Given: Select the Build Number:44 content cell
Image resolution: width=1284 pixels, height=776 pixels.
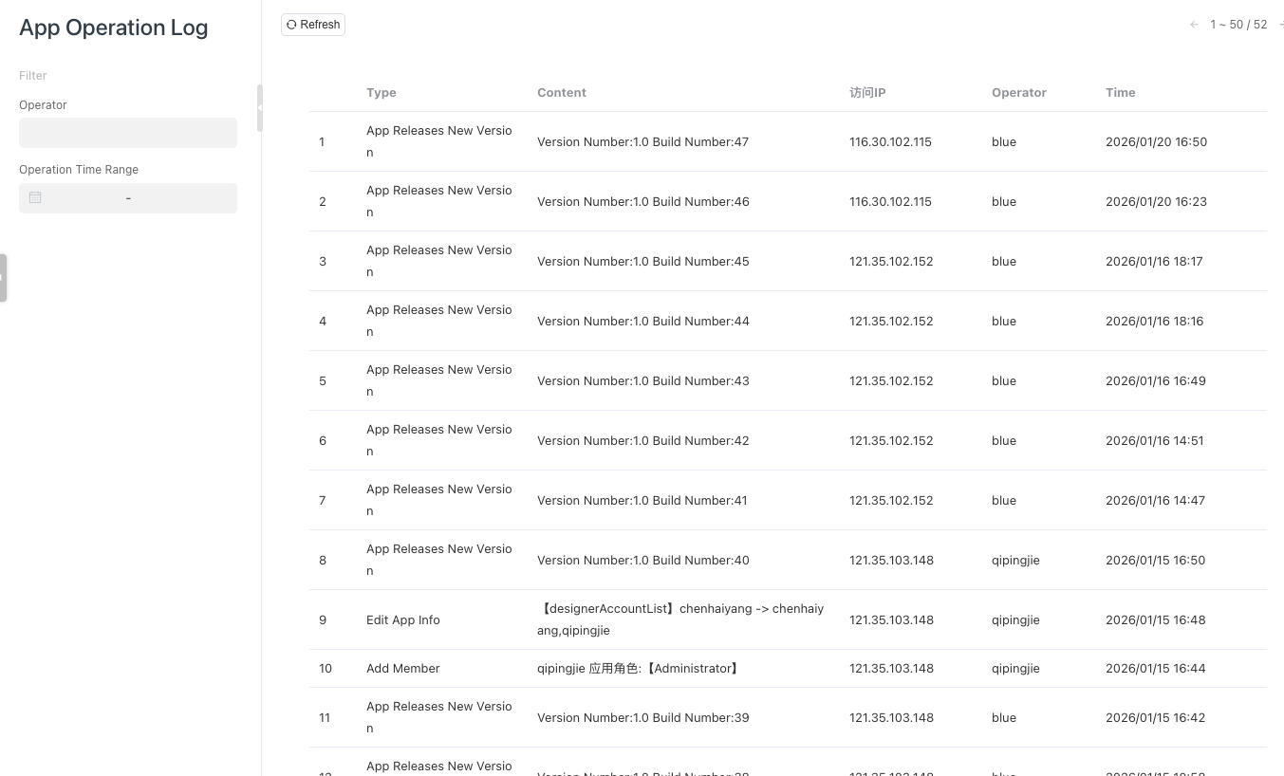Looking at the screenshot, I should [642, 322].
